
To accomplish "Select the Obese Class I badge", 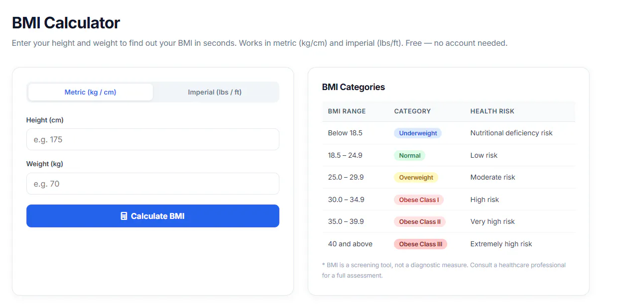I will click(419, 200).
